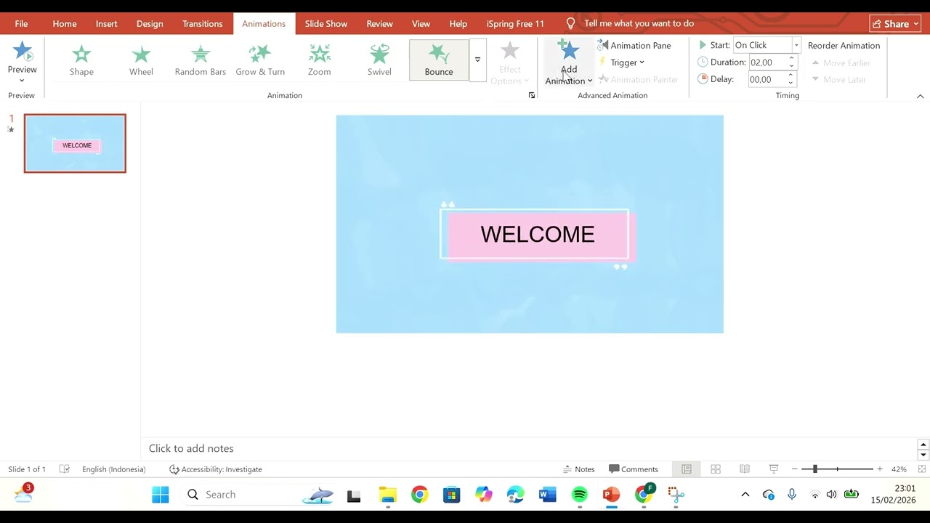Type in Tell me what you want to do
Image resolution: width=930 pixels, height=523 pixels.
(x=639, y=23)
